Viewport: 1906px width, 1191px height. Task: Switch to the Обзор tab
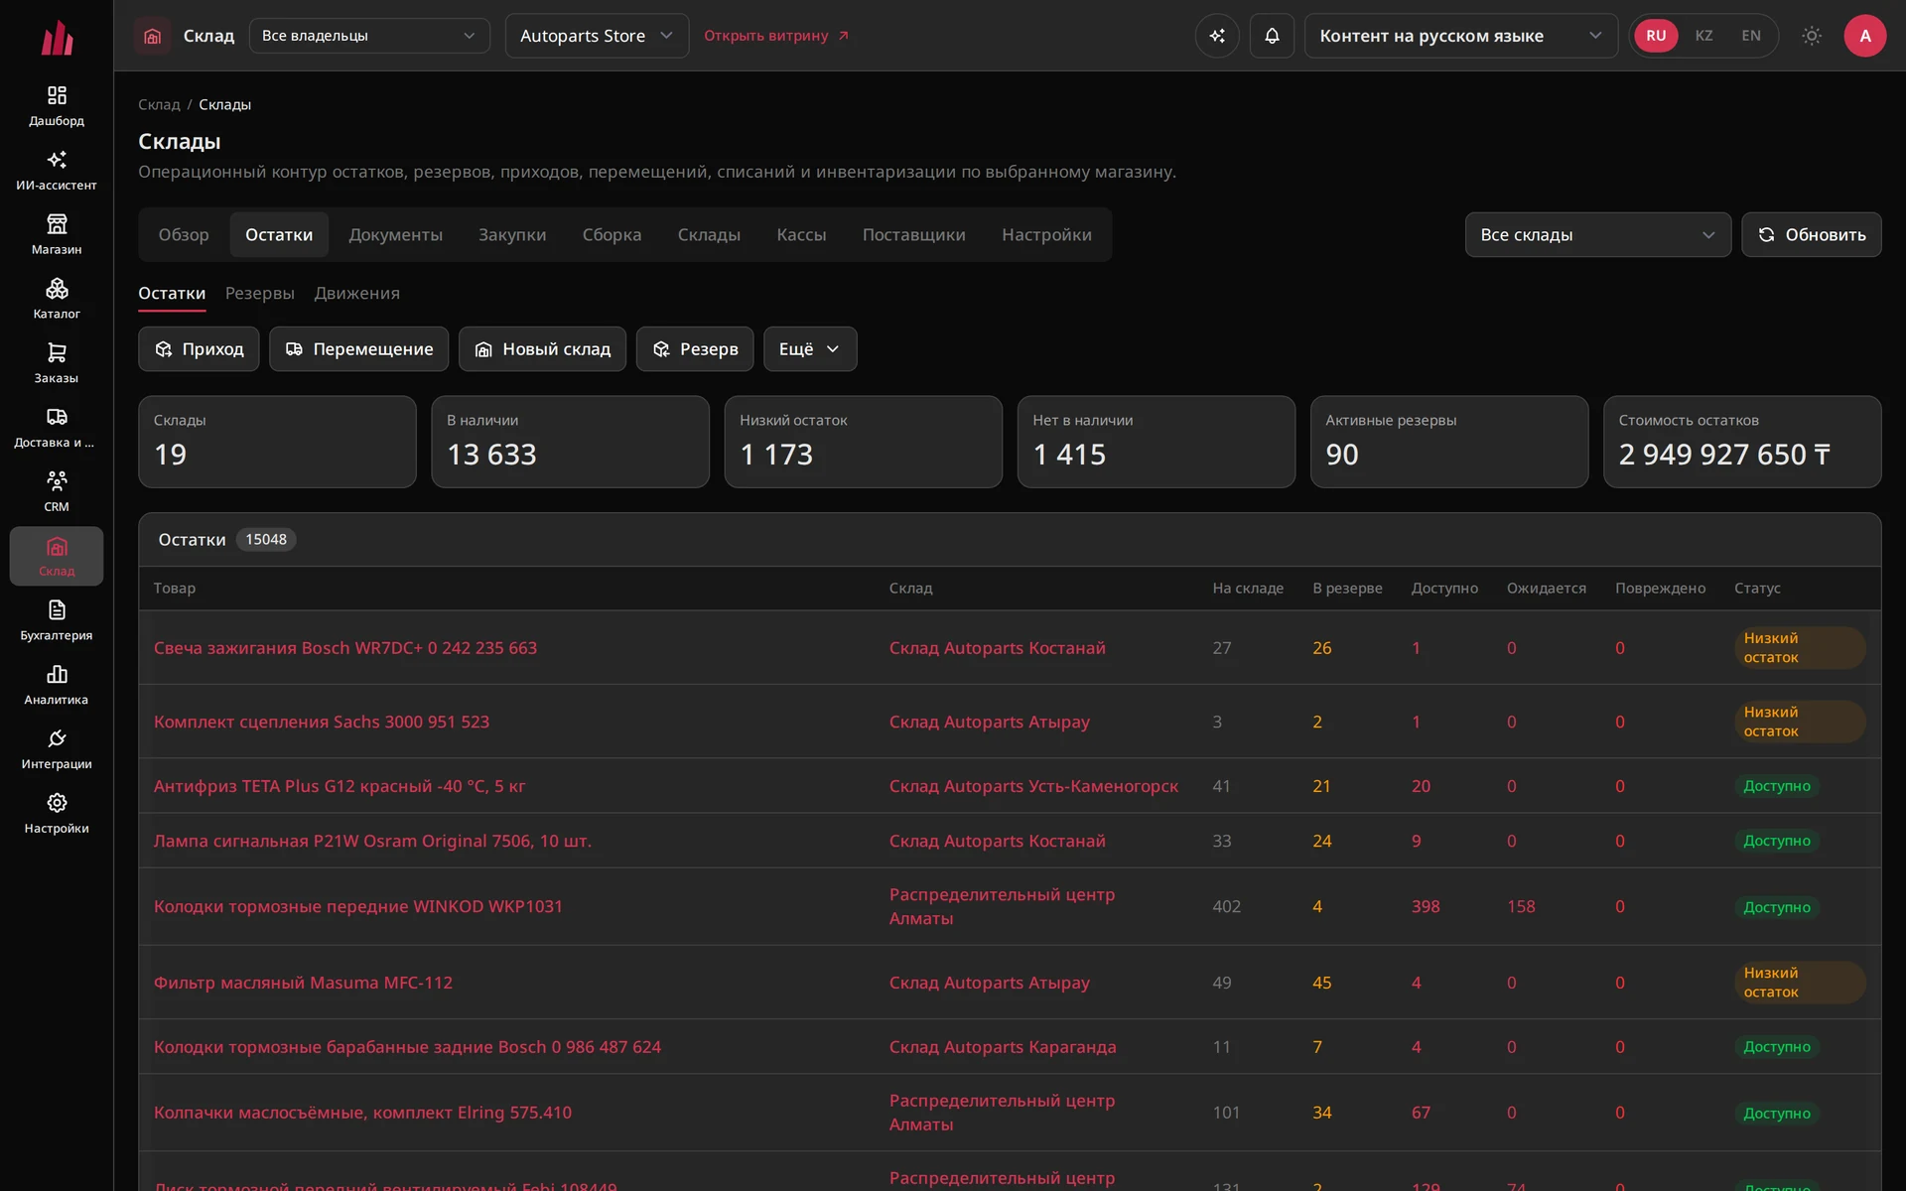tap(184, 235)
